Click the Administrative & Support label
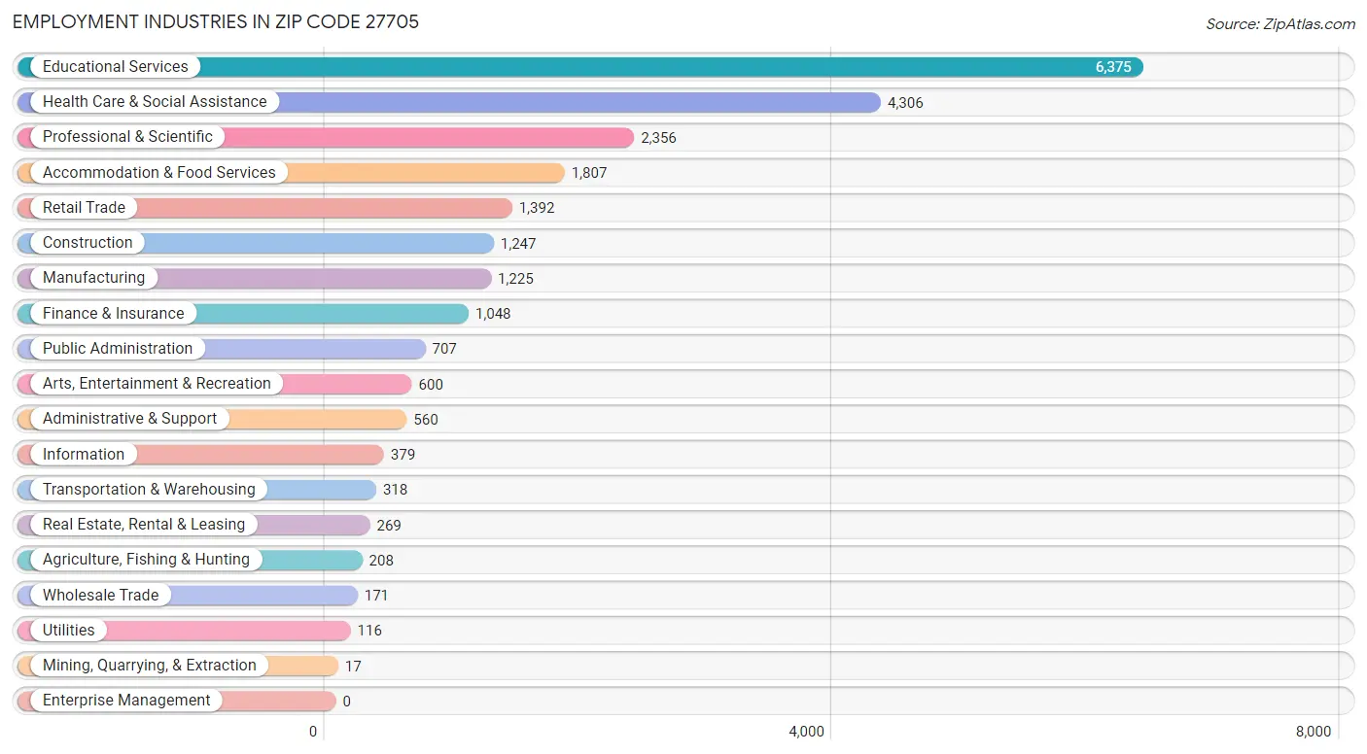 coord(129,418)
